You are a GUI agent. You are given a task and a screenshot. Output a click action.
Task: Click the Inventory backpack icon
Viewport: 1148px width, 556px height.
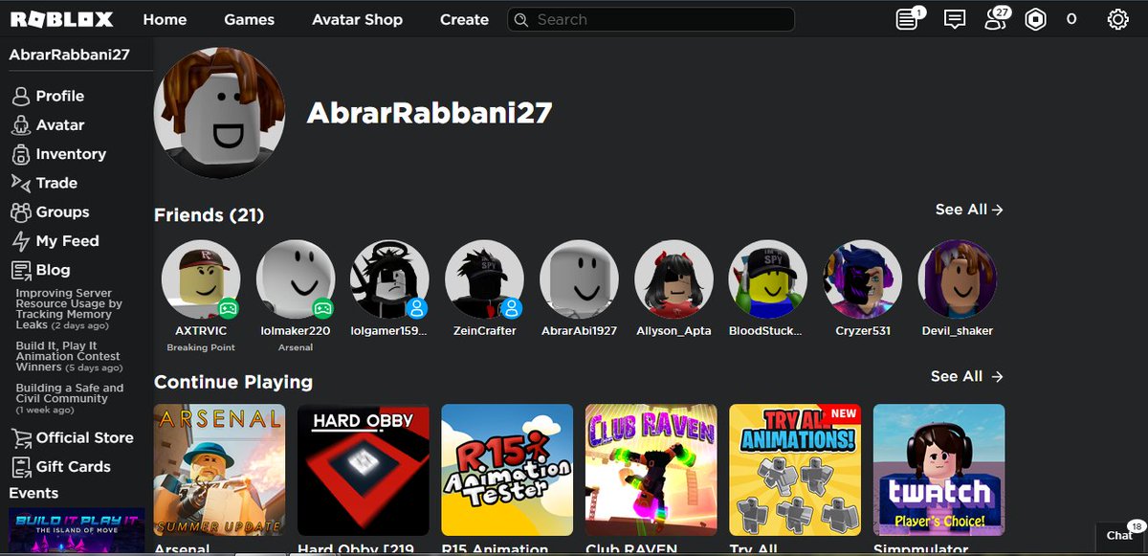coord(20,154)
